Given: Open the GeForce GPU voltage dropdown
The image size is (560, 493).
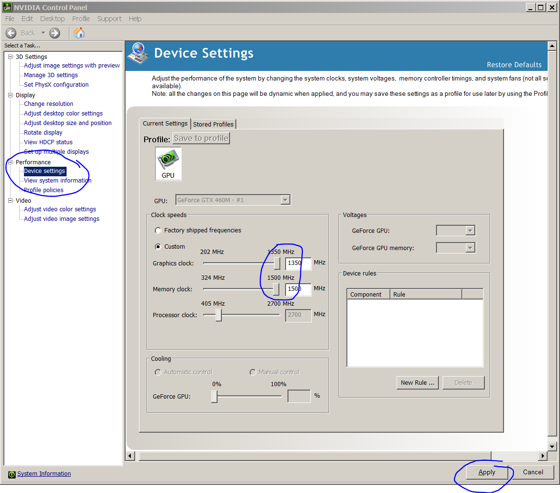Looking at the screenshot, I should coord(470,230).
